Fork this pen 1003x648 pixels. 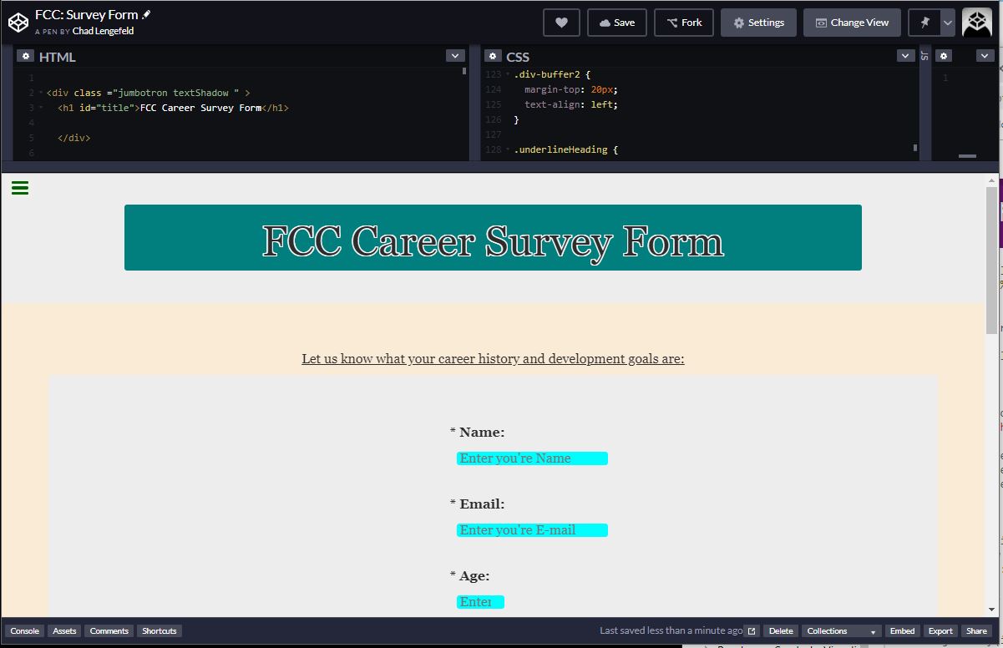(x=684, y=23)
